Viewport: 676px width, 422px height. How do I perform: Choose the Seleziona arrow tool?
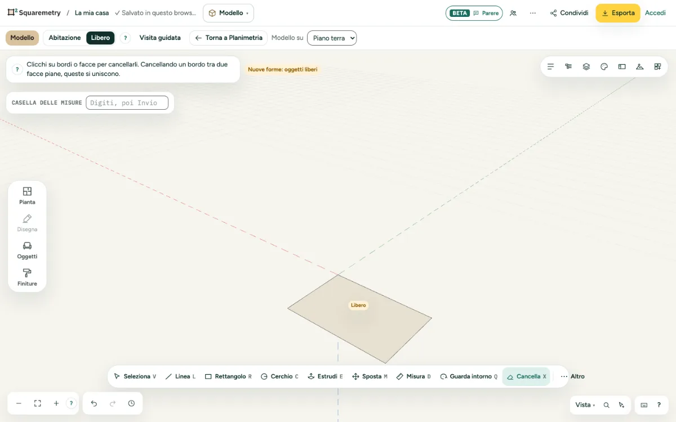[x=135, y=376]
